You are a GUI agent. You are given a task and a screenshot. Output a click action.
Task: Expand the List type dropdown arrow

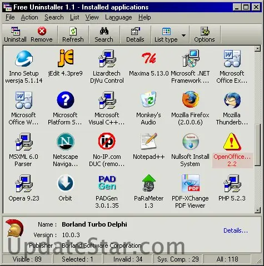[x=183, y=35]
